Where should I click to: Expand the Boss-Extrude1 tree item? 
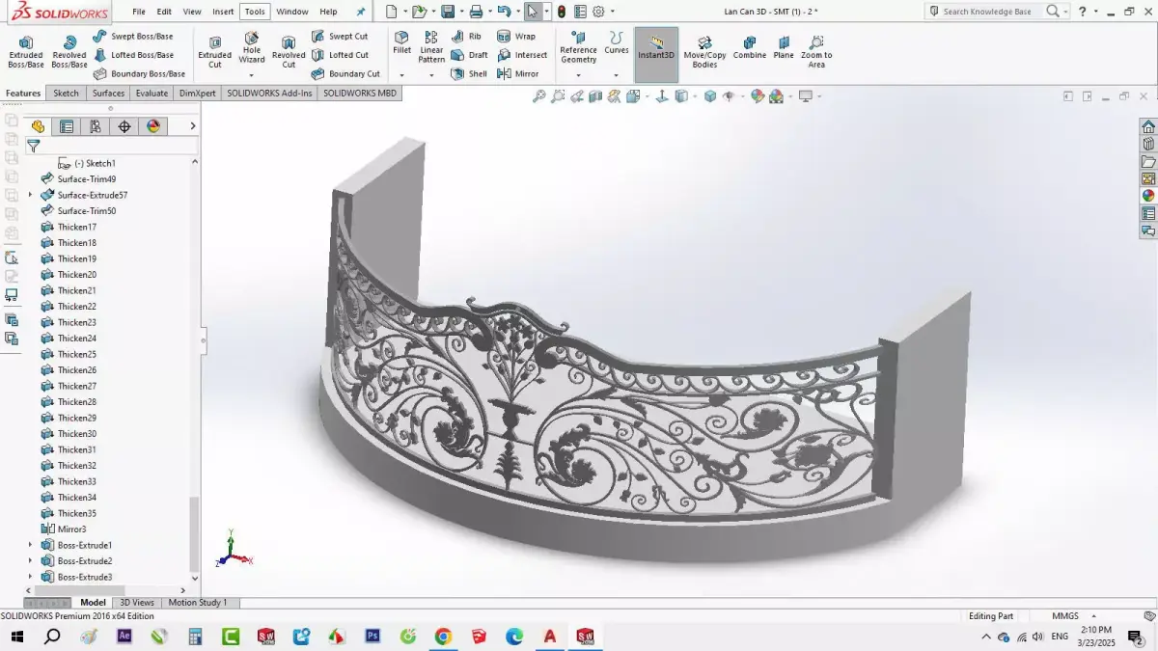[x=30, y=545]
